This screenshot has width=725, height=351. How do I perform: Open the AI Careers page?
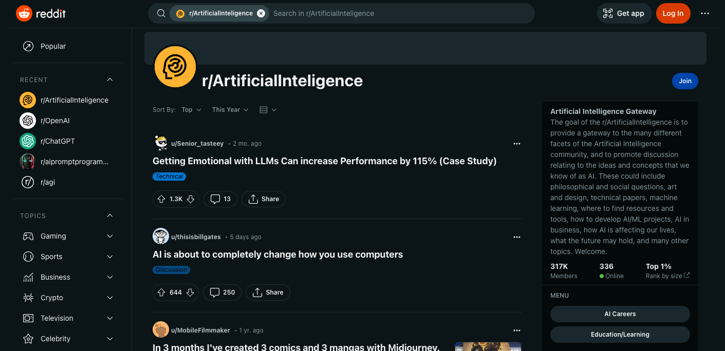(620, 314)
